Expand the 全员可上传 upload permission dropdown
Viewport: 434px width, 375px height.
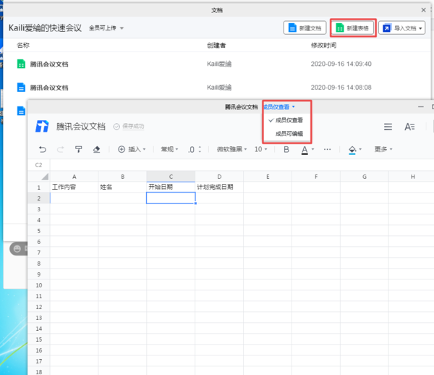pyautogui.click(x=106, y=28)
